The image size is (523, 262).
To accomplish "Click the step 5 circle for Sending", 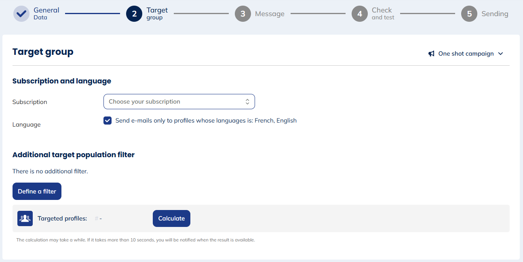I will 469,13.
